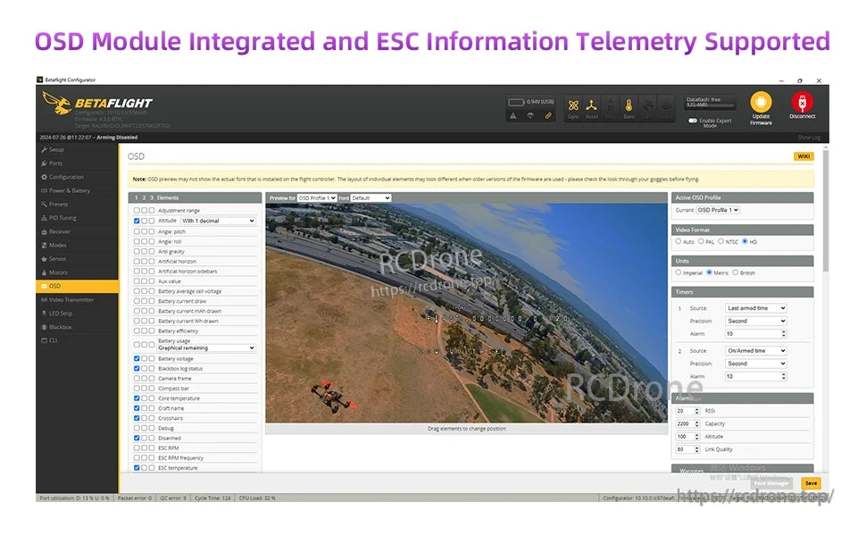Click the RSSI alarm value field
This screenshot has height=536, width=866.
click(687, 411)
